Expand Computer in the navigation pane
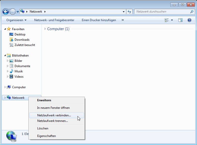This screenshot has height=145, width=197. [x=5, y=87]
